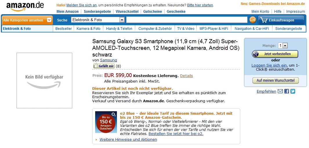The image size is (309, 148).
Task: Switch to the Computer & Zubehör tab
Action: 155,29
